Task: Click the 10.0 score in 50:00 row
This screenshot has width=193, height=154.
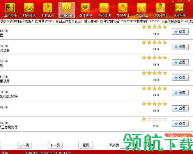Action: coord(156,111)
